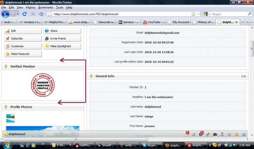Click the friends icon in member toolbar

pyautogui.click(x=208, y=134)
